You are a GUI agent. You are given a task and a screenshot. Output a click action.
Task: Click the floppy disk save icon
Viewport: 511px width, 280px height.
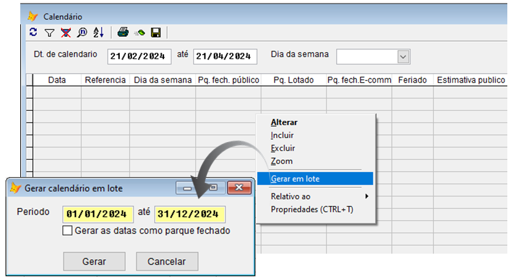(156, 32)
